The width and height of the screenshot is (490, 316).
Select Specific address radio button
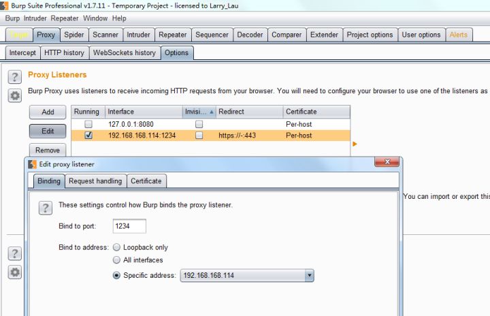[x=116, y=275]
